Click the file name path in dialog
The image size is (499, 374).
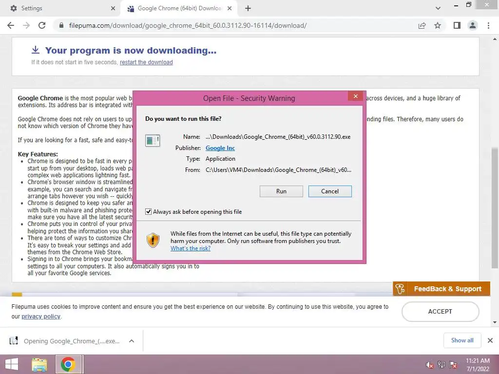point(278,137)
